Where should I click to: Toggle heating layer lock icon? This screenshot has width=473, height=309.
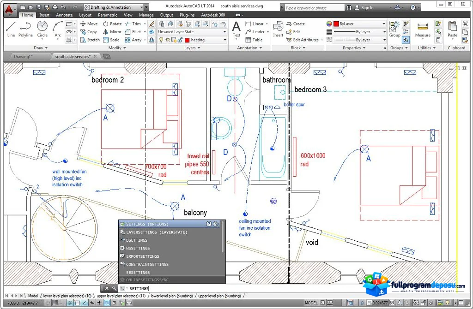coord(181,40)
